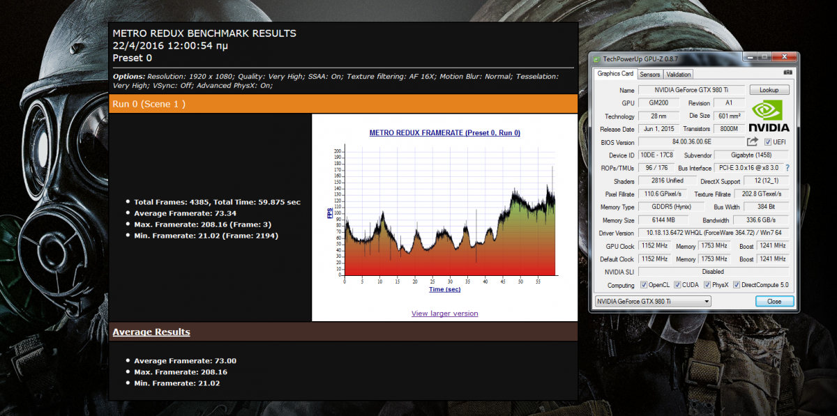
Task: Click the DirectX Support field 12 (12_1)
Action: click(767, 181)
